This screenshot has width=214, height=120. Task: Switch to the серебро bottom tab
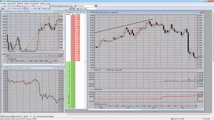[51, 116]
